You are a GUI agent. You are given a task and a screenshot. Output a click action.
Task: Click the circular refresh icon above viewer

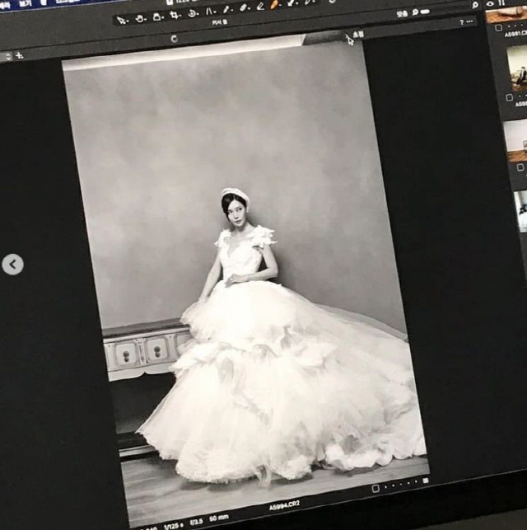click(175, 39)
